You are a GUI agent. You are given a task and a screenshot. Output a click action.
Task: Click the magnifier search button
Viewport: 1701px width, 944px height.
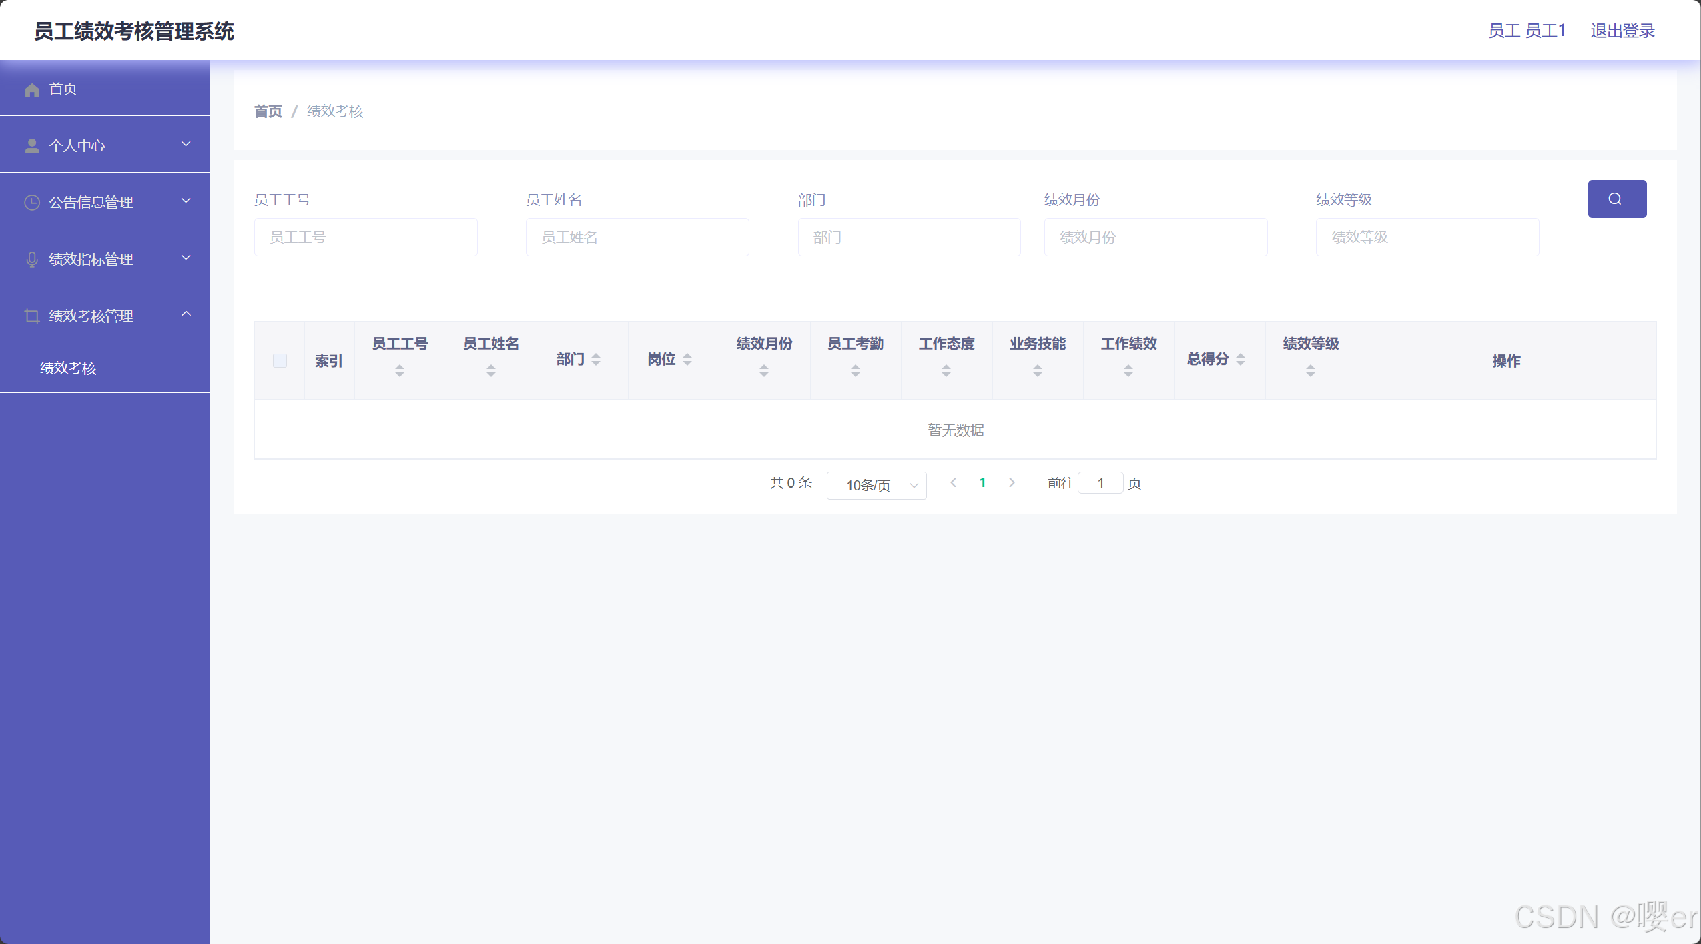tap(1616, 199)
